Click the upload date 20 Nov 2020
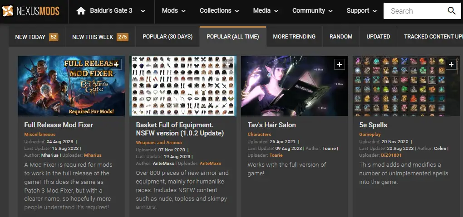 (395, 141)
